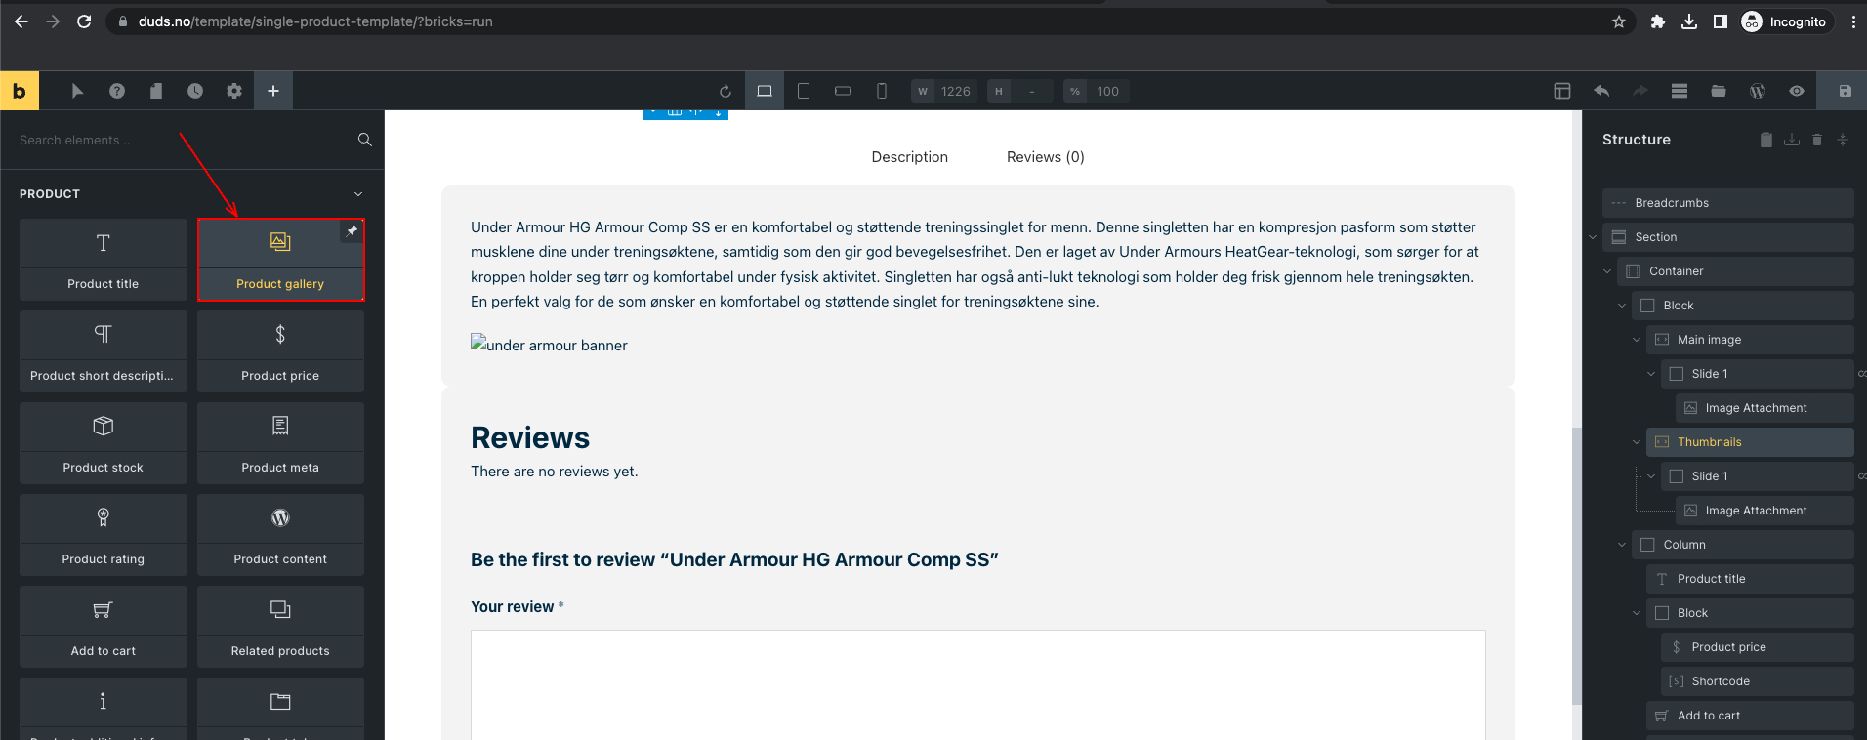Add the Product content element
Image resolution: width=1867 pixels, height=740 pixels.
[x=281, y=535]
